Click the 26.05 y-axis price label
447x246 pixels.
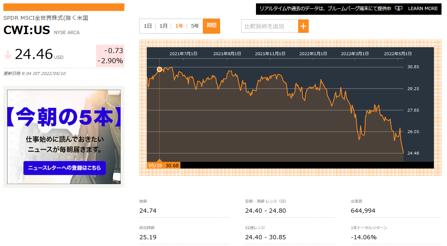(413, 131)
